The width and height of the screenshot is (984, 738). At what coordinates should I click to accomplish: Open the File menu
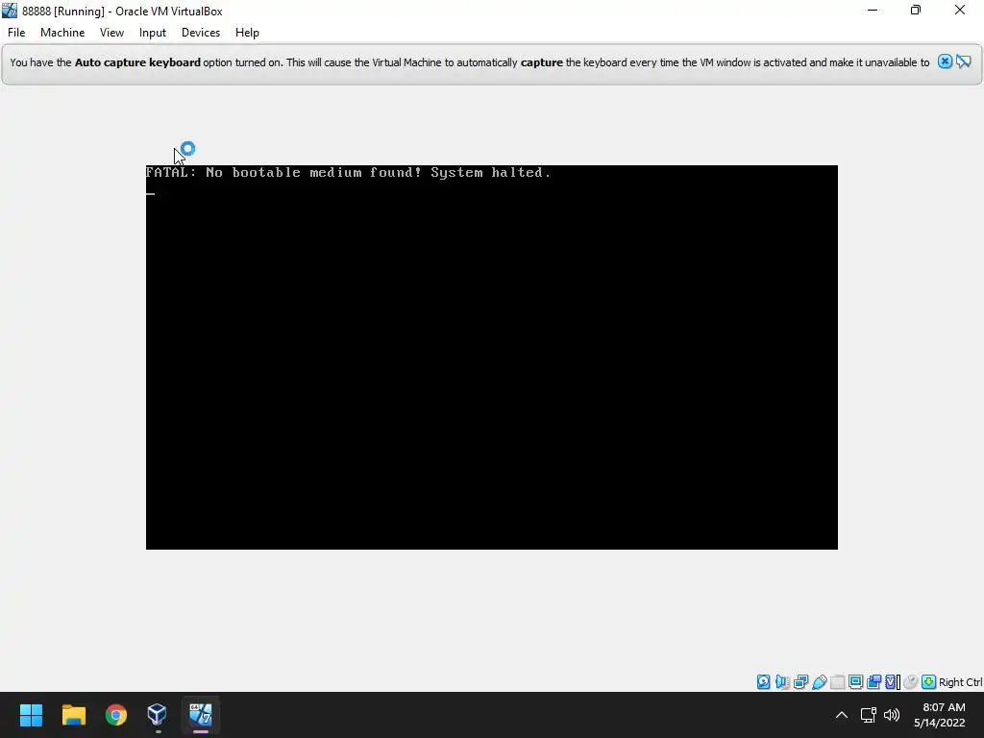(16, 33)
